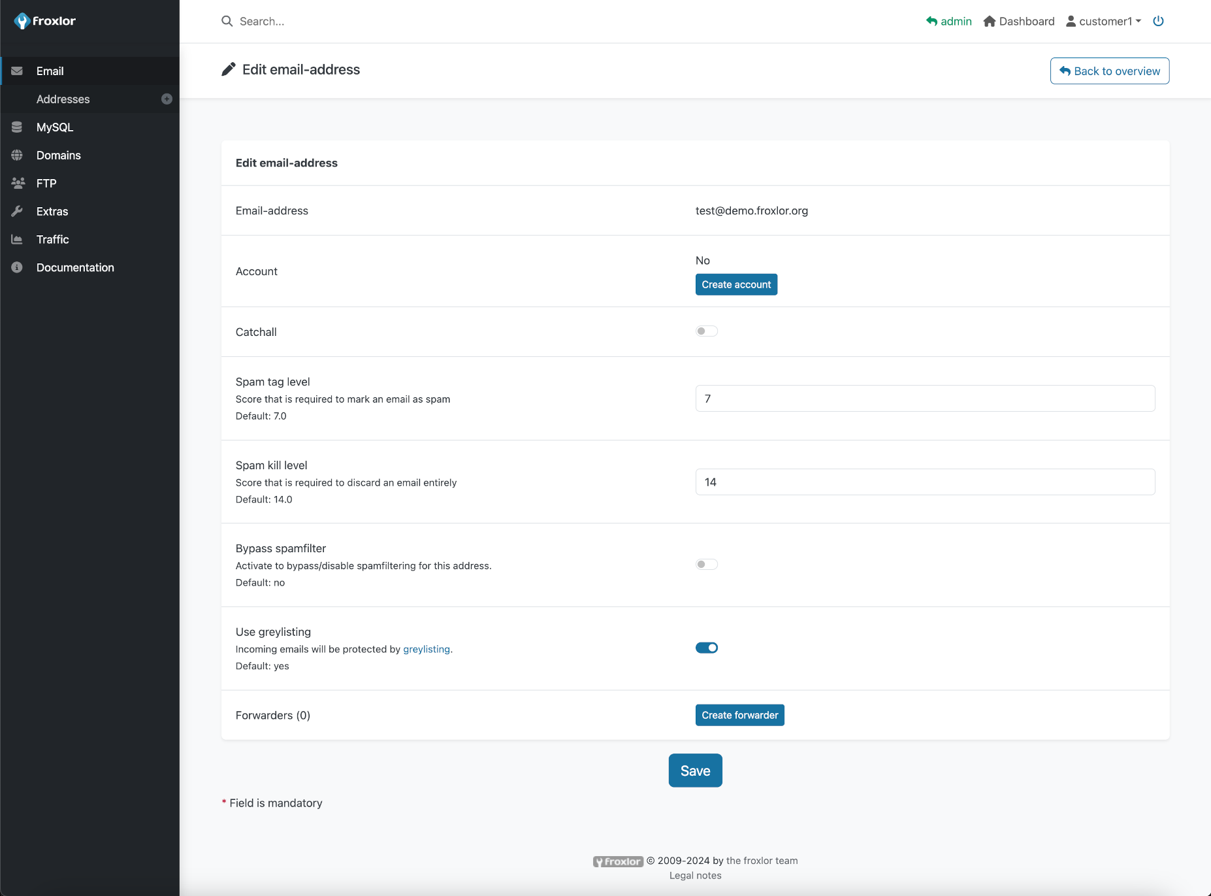The width and height of the screenshot is (1211, 896).
Task: Go to Dashboard in top navigation
Action: (1019, 21)
